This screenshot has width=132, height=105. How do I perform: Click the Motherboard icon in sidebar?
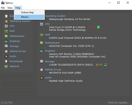(6, 36)
